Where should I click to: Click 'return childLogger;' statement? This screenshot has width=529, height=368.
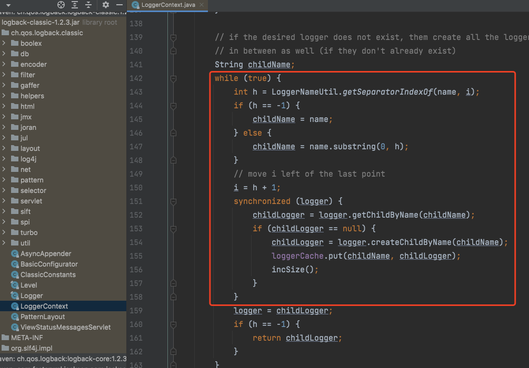pyautogui.click(x=297, y=338)
